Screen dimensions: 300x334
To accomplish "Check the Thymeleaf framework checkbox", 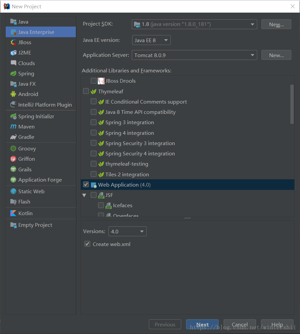I will click(x=86, y=91).
